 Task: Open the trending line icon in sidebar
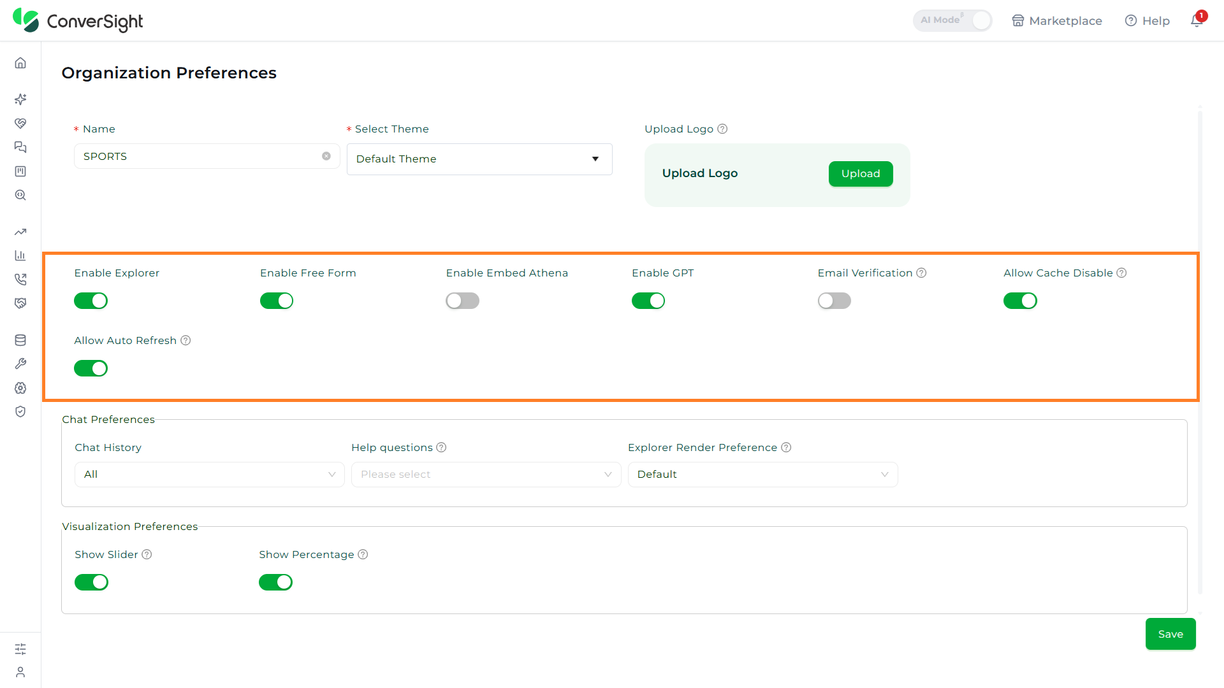(20, 232)
